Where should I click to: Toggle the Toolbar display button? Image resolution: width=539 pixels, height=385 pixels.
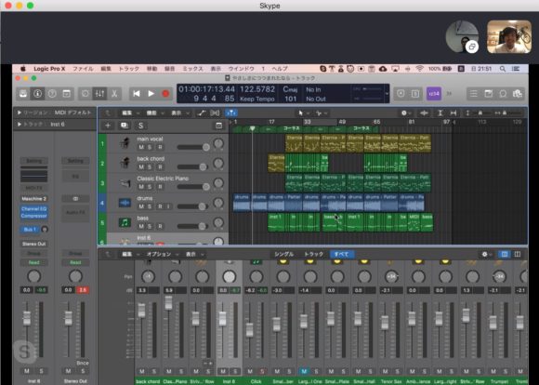point(66,94)
